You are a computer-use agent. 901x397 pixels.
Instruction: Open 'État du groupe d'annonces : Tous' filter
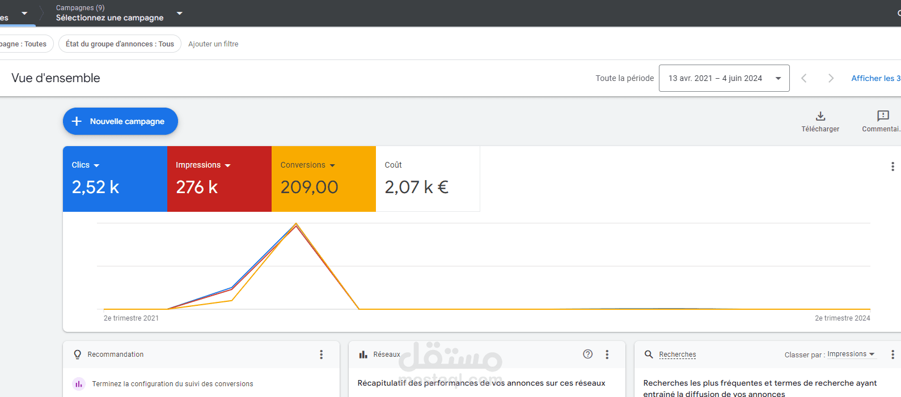120,44
